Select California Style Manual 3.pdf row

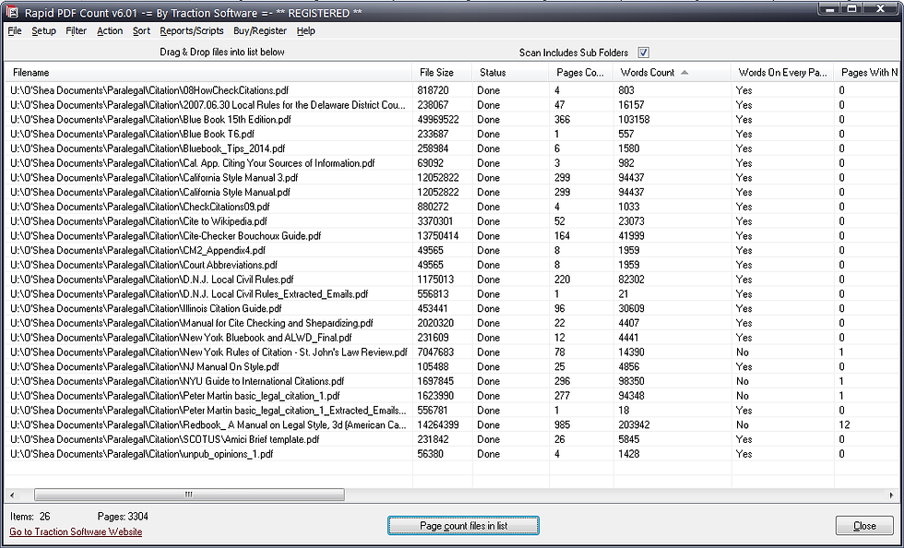pyautogui.click(x=451, y=178)
